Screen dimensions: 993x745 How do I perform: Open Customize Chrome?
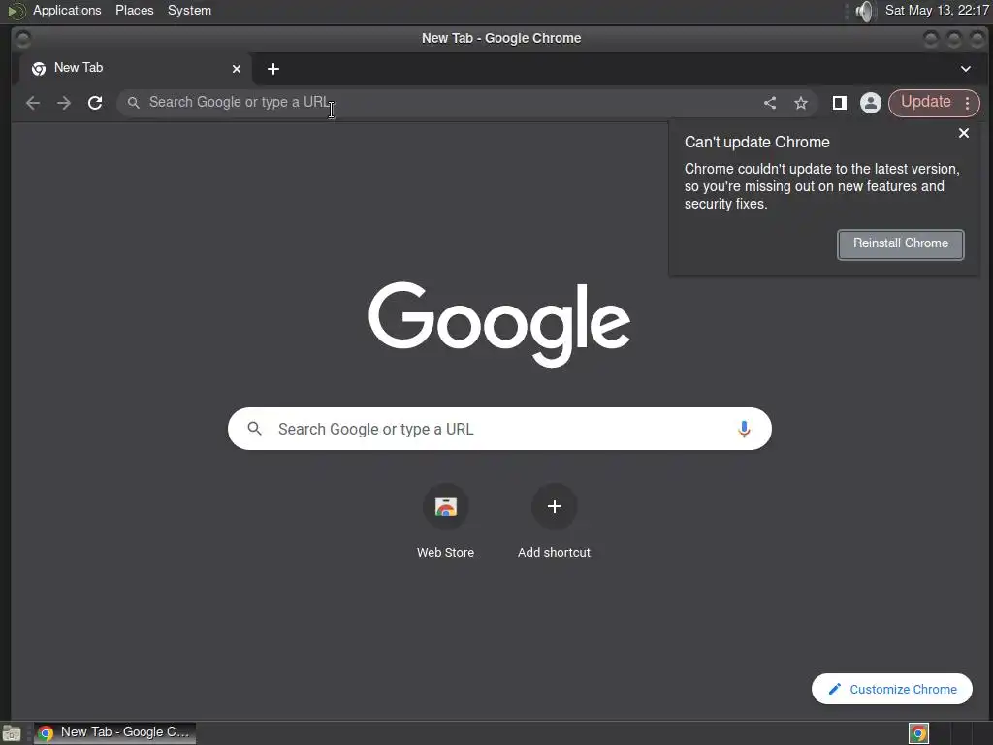point(892,689)
